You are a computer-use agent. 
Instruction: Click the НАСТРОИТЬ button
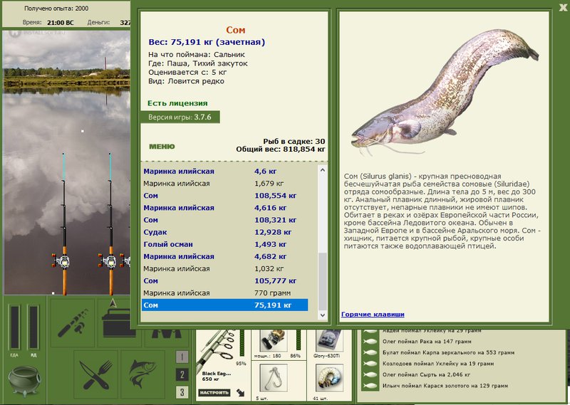(x=214, y=393)
